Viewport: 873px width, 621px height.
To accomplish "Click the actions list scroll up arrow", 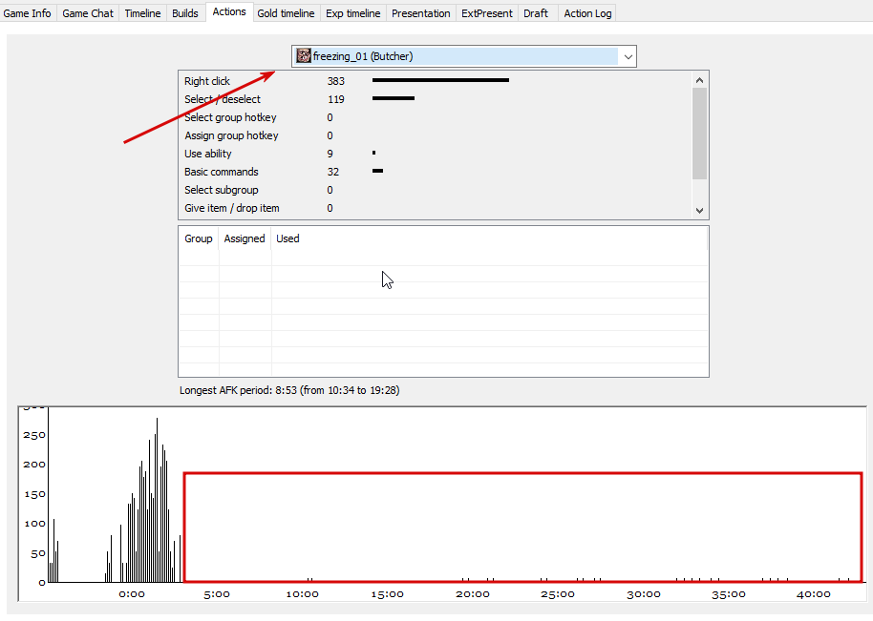I will click(700, 80).
